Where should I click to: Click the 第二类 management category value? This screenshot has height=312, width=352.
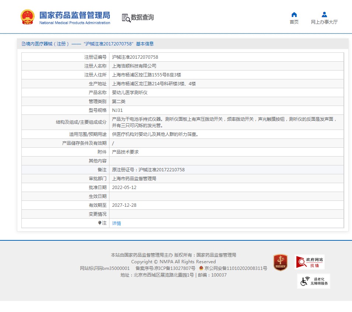click(119, 102)
